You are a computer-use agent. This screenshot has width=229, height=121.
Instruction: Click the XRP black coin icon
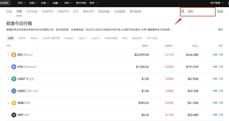coord(14,115)
